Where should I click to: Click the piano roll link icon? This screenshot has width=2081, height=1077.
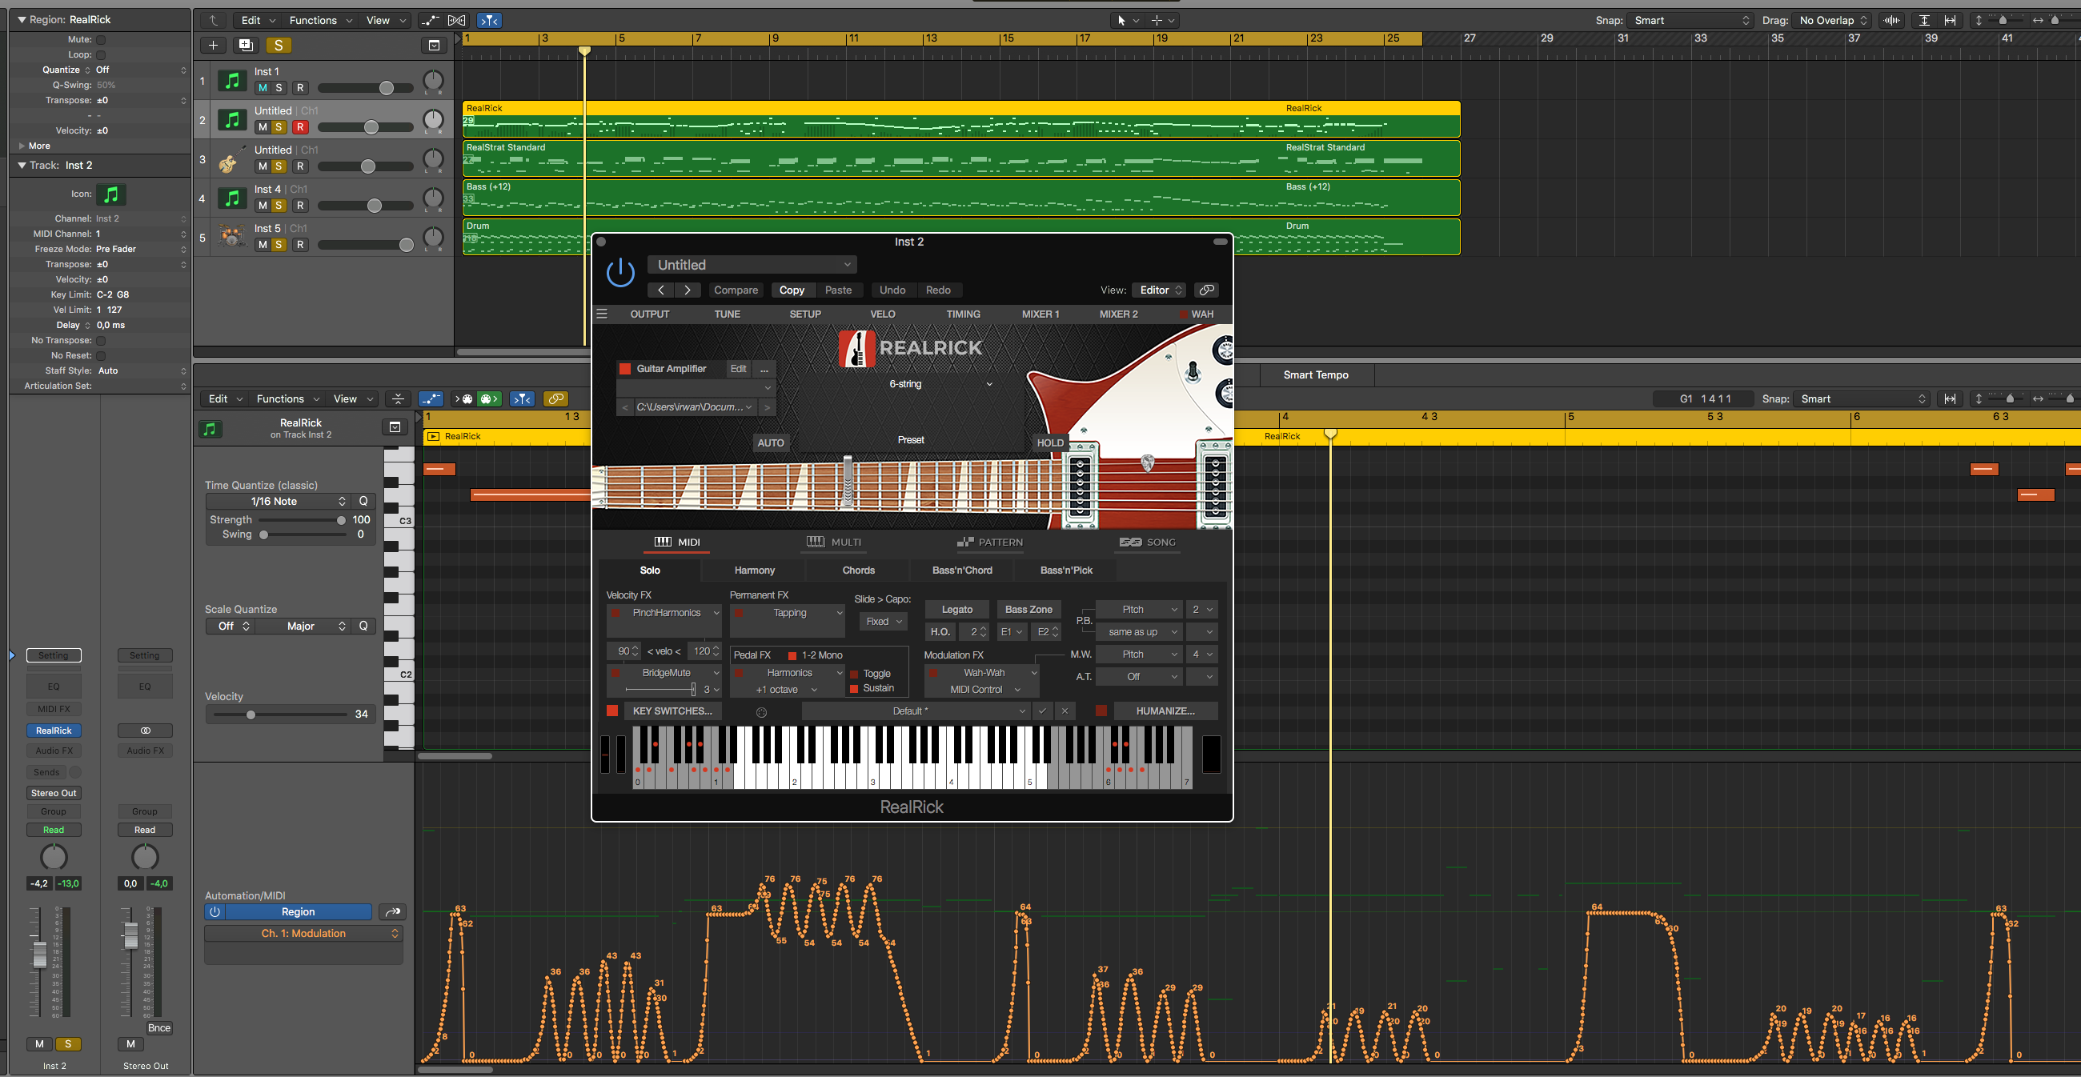click(x=555, y=398)
